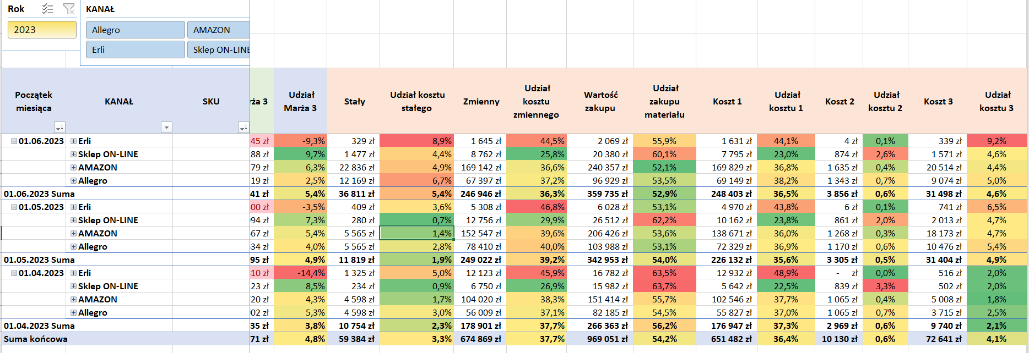Click the Udział Marża 3 column header

(300, 101)
